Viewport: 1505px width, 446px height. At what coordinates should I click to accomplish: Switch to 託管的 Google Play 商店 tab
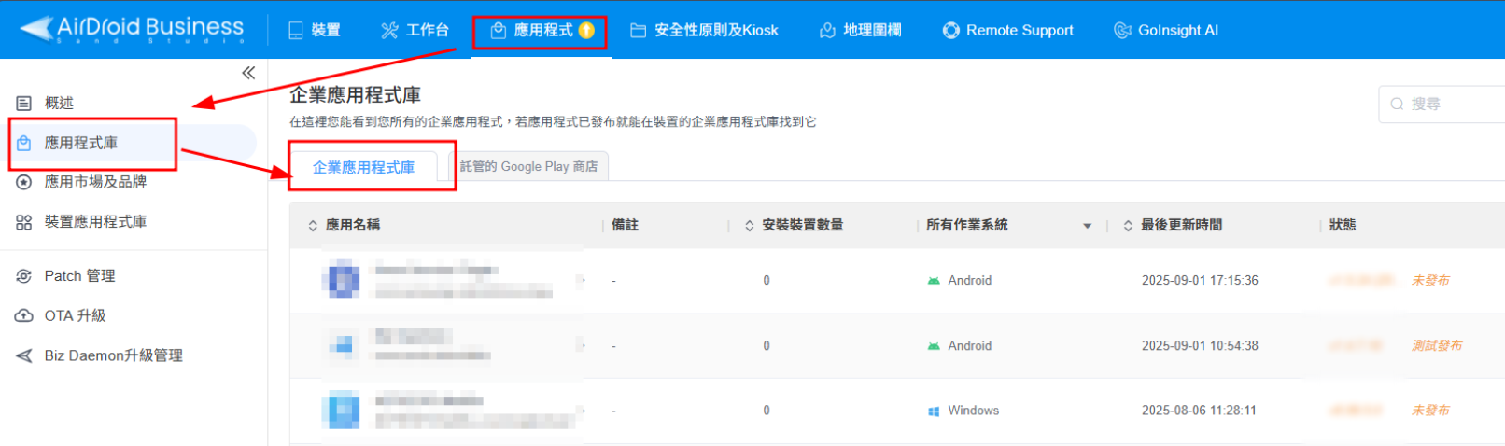[x=528, y=166]
